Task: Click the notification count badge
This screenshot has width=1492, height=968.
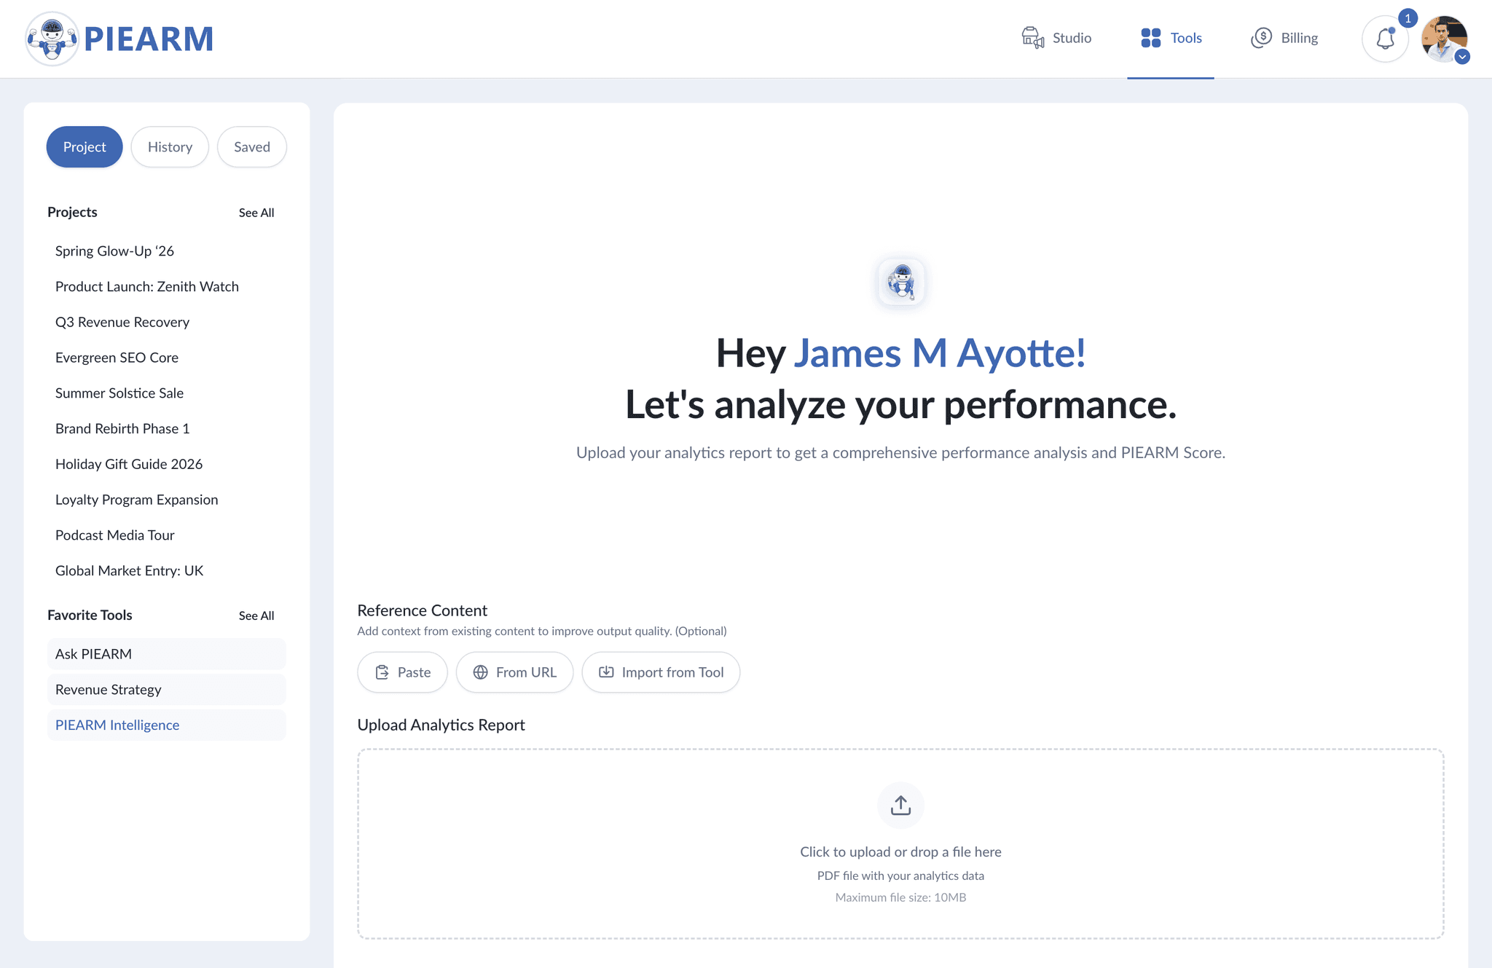Action: 1407,18
